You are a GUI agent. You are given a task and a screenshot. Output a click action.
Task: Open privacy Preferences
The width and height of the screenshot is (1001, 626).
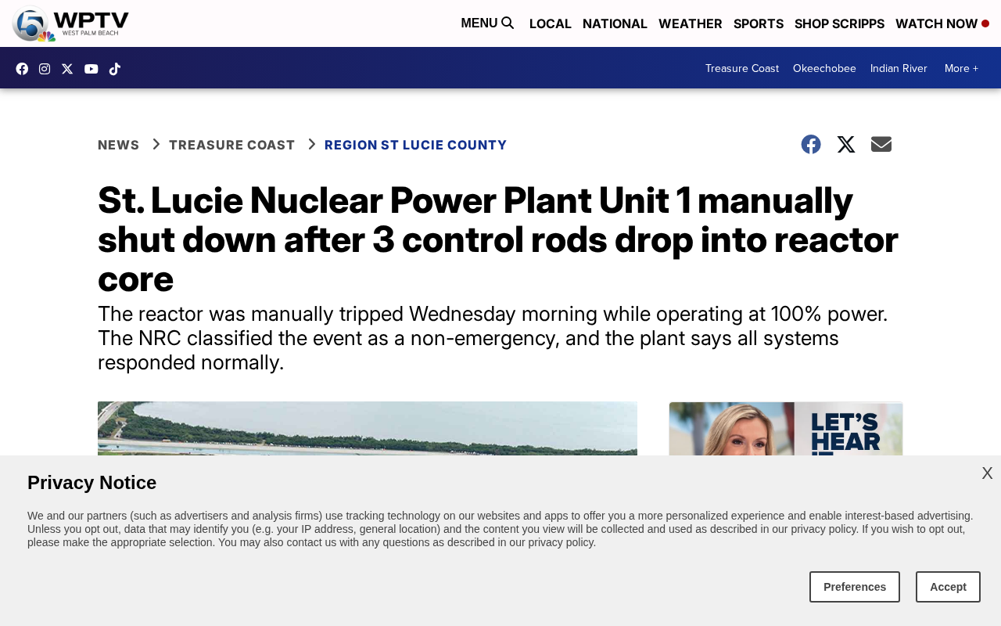tap(855, 587)
